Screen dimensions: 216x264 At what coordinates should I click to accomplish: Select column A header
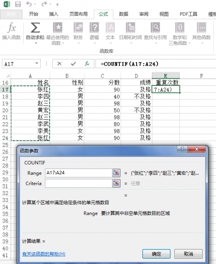(x=30, y=76)
